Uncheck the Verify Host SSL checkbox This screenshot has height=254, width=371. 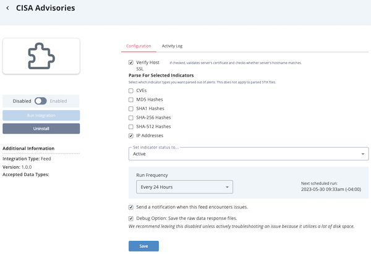(131, 62)
